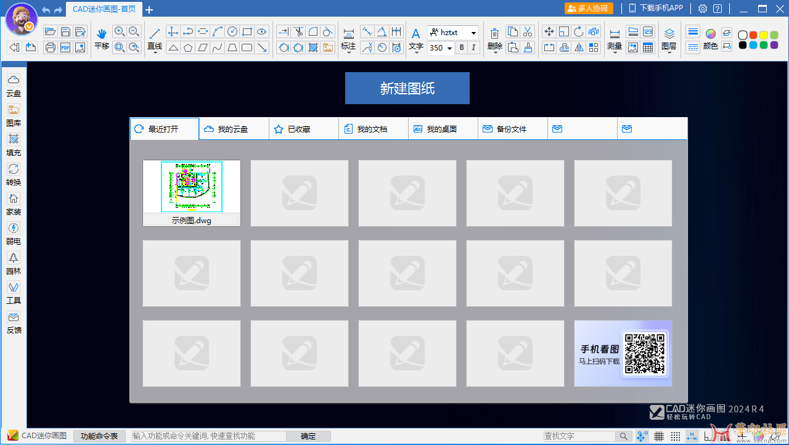Image resolution: width=789 pixels, height=445 pixels.
Task: Pick the red color swatch
Action: pos(753,35)
